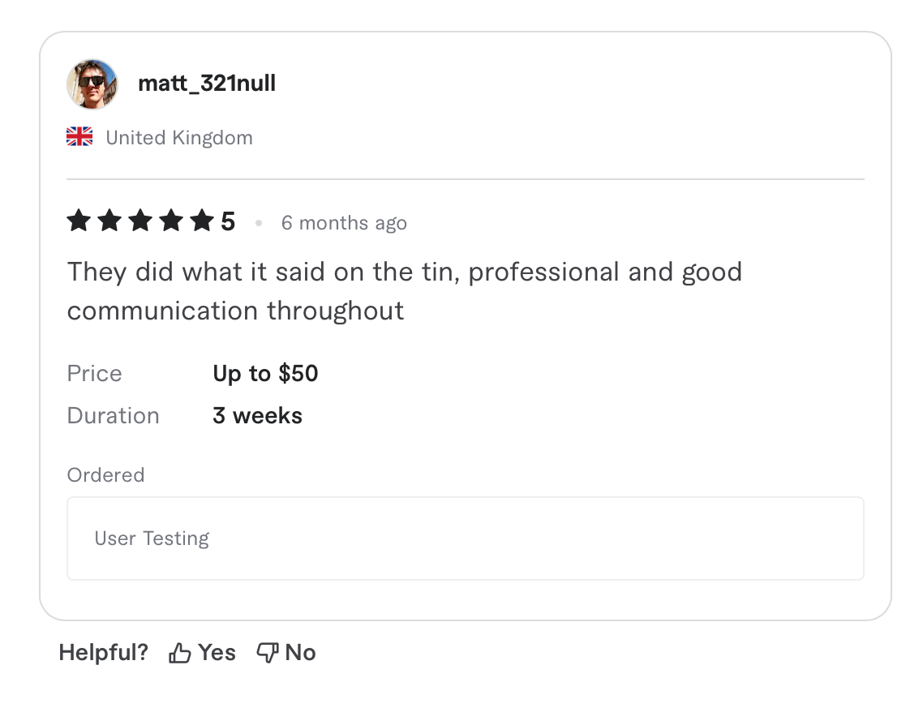
Task: Click the 3 weeks duration value
Action: [257, 415]
